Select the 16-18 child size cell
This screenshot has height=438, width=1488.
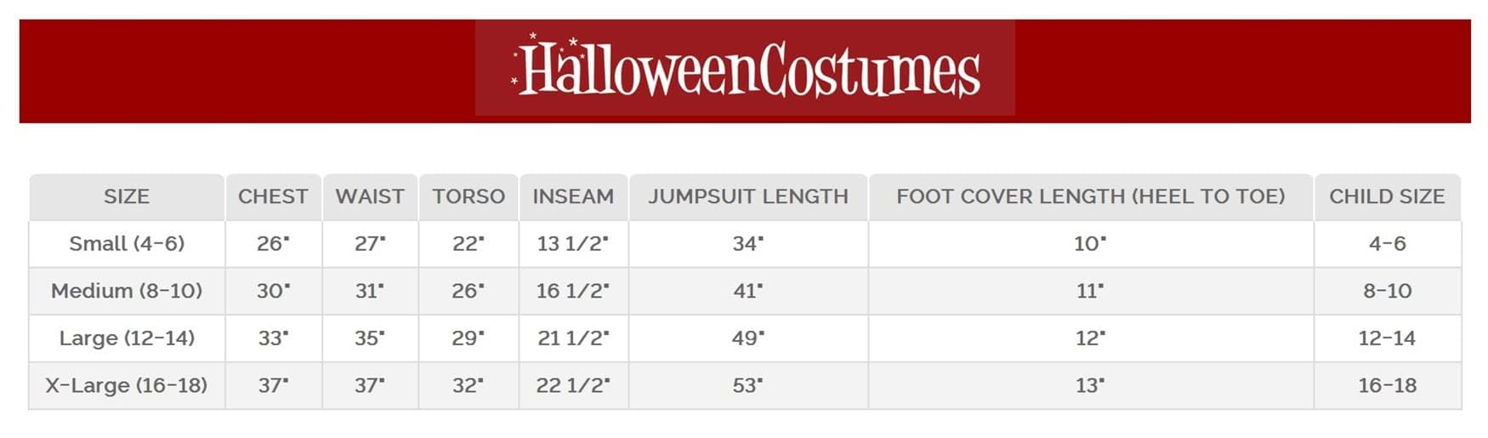(1387, 385)
